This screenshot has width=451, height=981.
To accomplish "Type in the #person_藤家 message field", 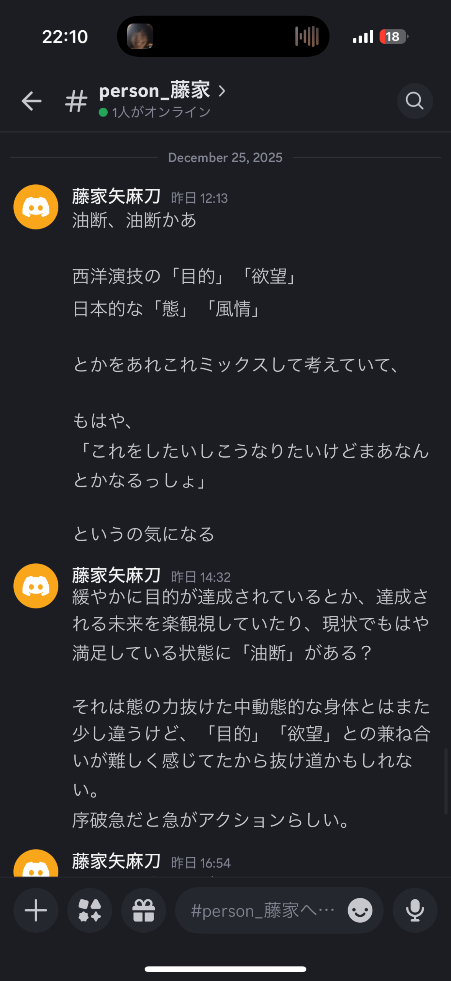I will pyautogui.click(x=262, y=910).
